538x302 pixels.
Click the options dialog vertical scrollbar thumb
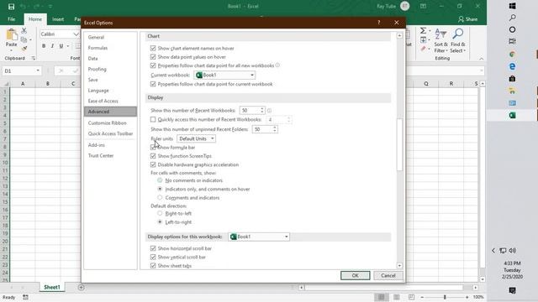(399, 144)
